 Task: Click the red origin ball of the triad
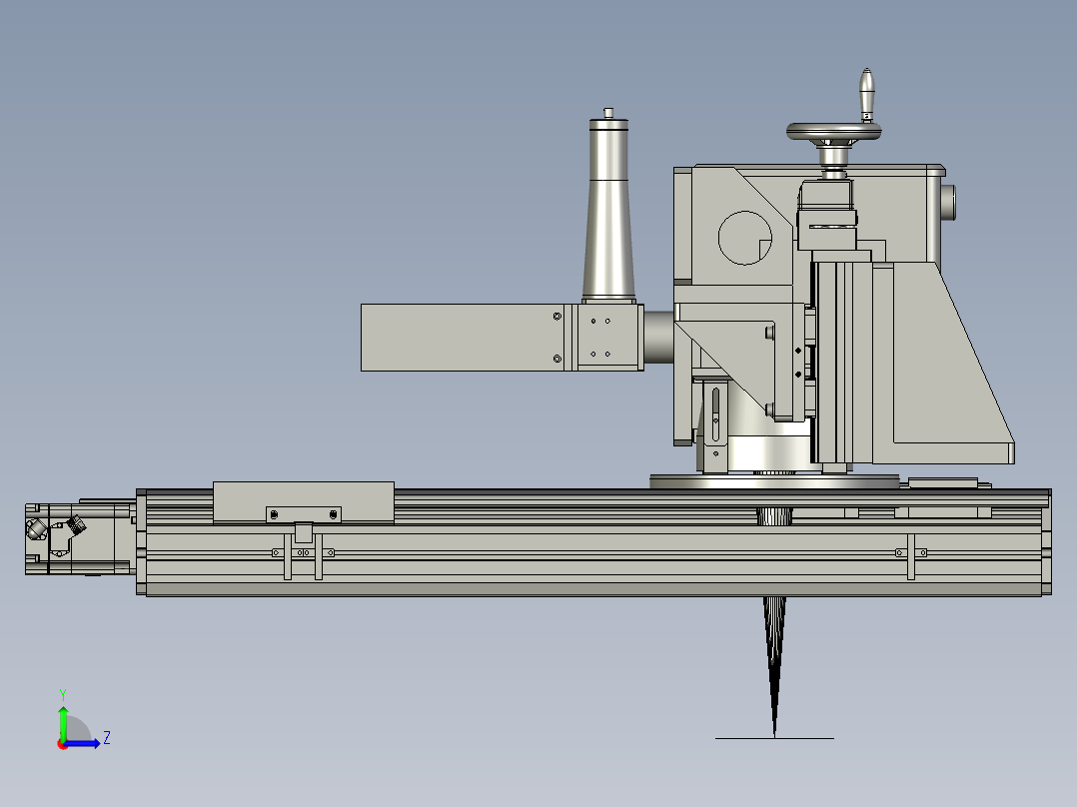click(63, 744)
